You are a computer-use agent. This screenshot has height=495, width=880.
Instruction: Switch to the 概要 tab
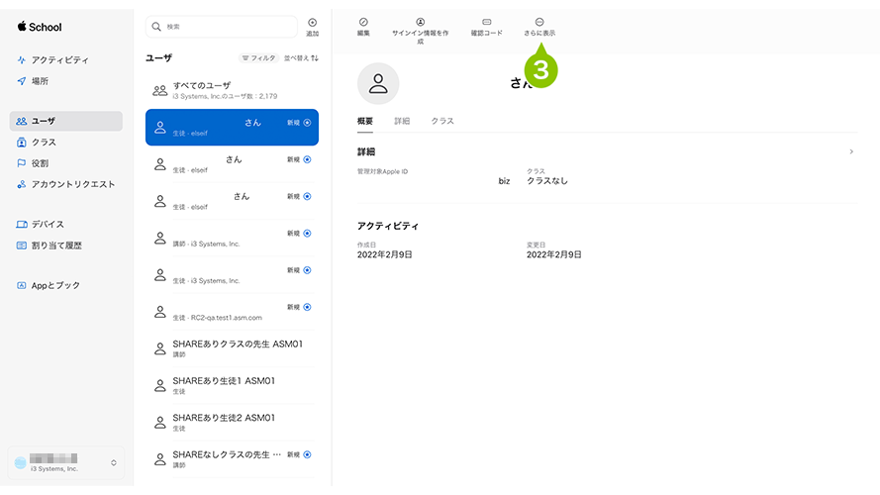coord(365,121)
